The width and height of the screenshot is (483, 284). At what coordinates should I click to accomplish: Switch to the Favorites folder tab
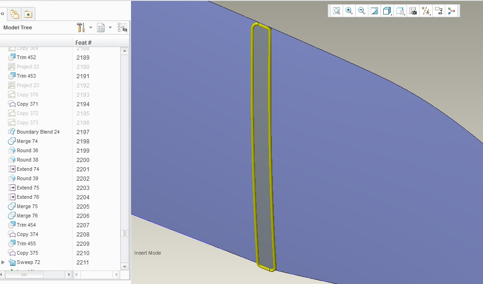point(28,14)
